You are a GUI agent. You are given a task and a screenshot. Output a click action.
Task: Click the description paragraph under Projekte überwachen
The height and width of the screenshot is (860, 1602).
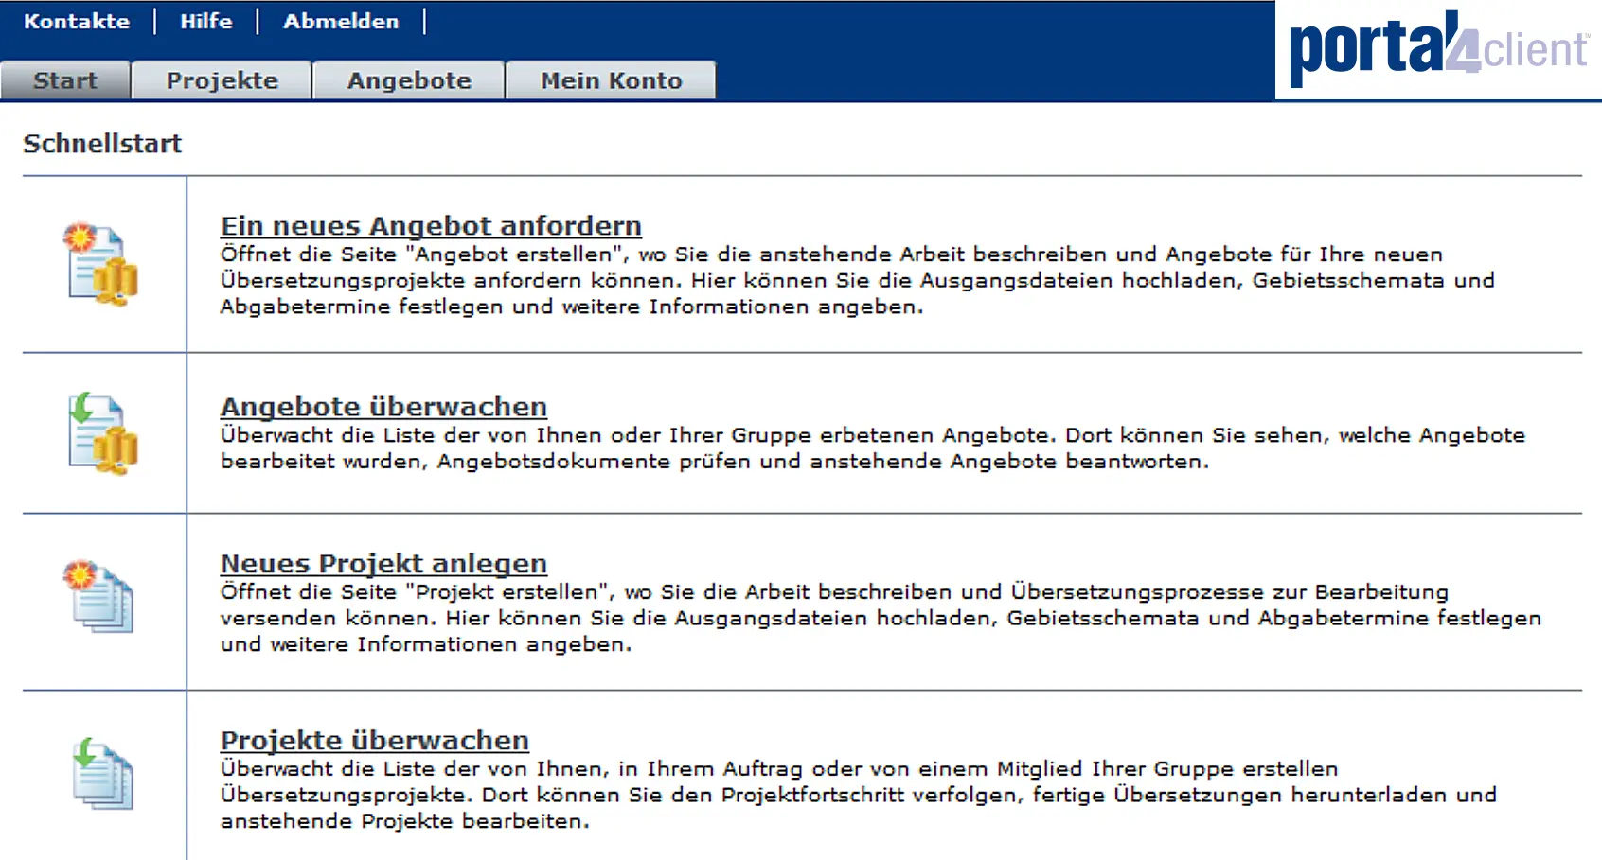(857, 795)
